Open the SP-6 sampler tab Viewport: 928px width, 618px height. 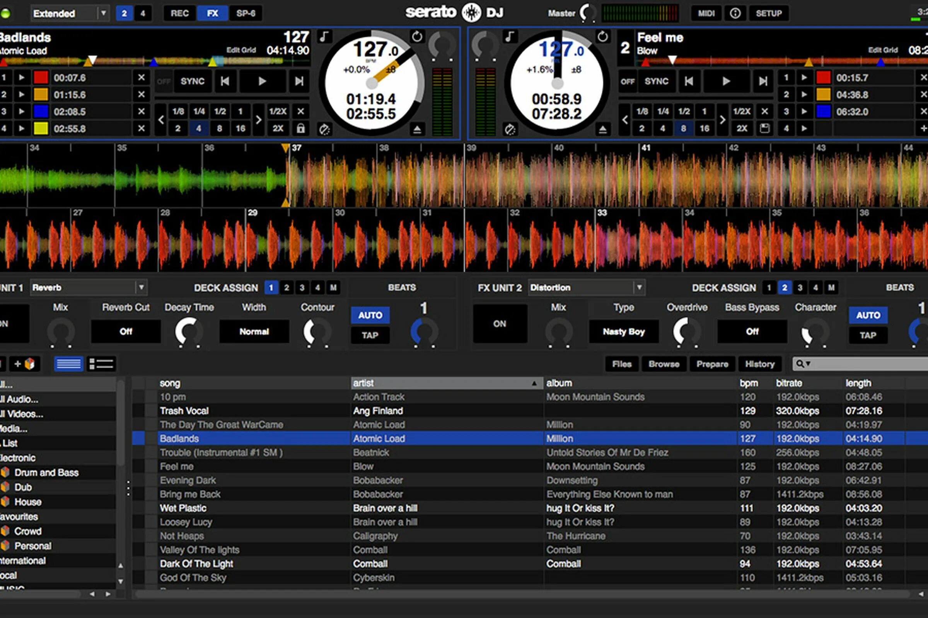coord(246,14)
